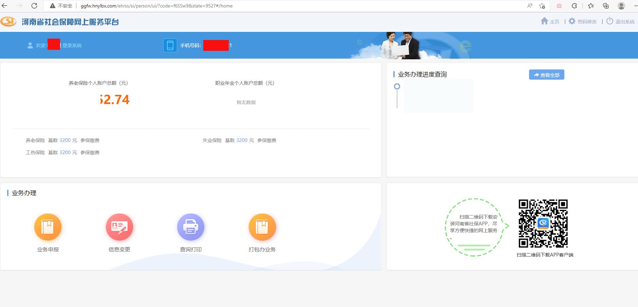Click the progress timeline circle marker
The height and width of the screenshot is (307, 638).
tap(397, 86)
